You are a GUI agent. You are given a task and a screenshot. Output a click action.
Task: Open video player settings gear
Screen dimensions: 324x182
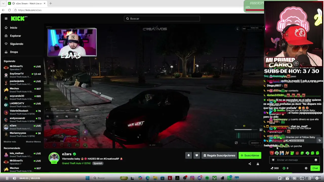(317, 178)
